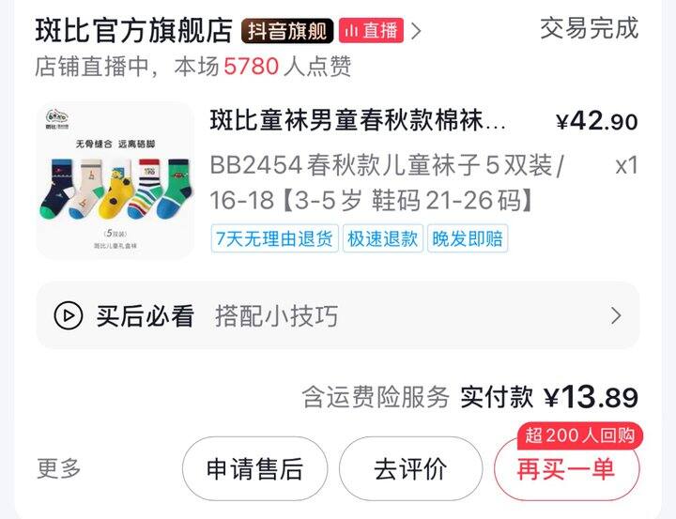Click the 极速退款 tag
Image resolution: width=676 pixels, height=519 pixels.
point(383,238)
